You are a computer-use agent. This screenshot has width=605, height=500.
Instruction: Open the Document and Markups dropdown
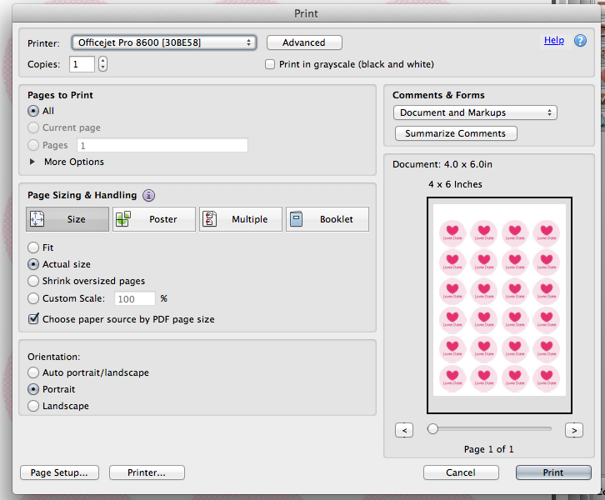[x=475, y=112]
